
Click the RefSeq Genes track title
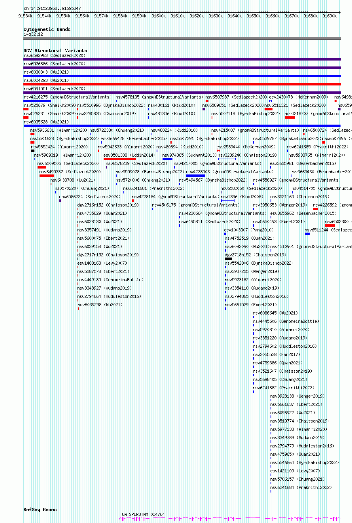click(x=40, y=510)
